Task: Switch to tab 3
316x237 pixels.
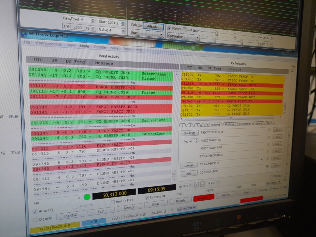Action: [x=197, y=125]
